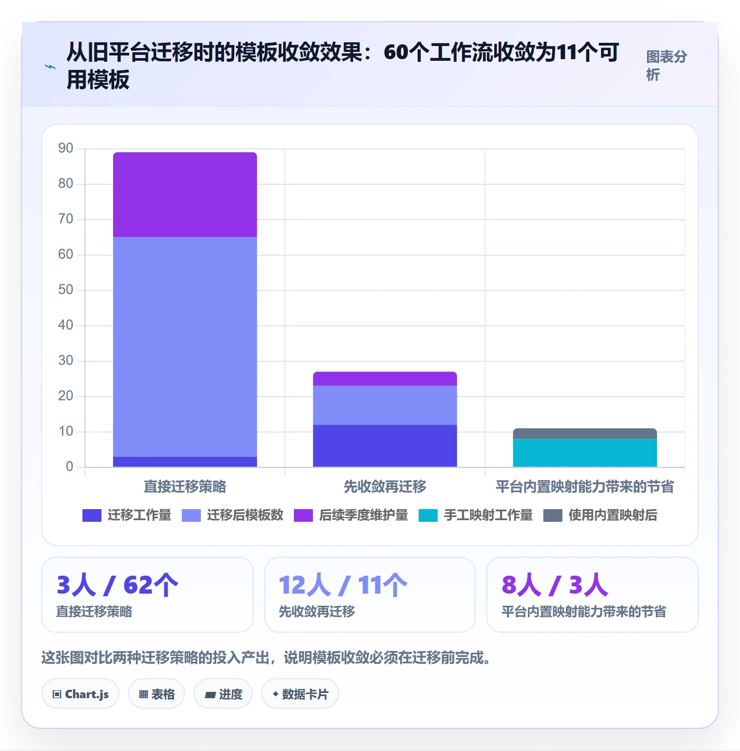Click the 90 y-axis tick label
This screenshot has width=740, height=751.
click(x=66, y=148)
